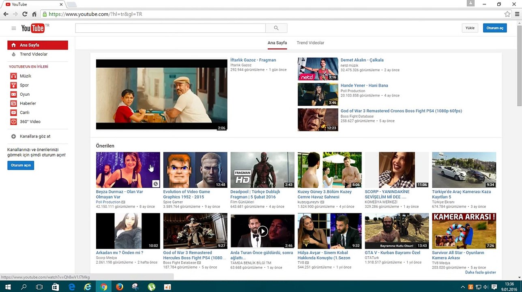Open the hamburger guide menu icon
The width and height of the screenshot is (522, 292).
[x=14, y=28]
